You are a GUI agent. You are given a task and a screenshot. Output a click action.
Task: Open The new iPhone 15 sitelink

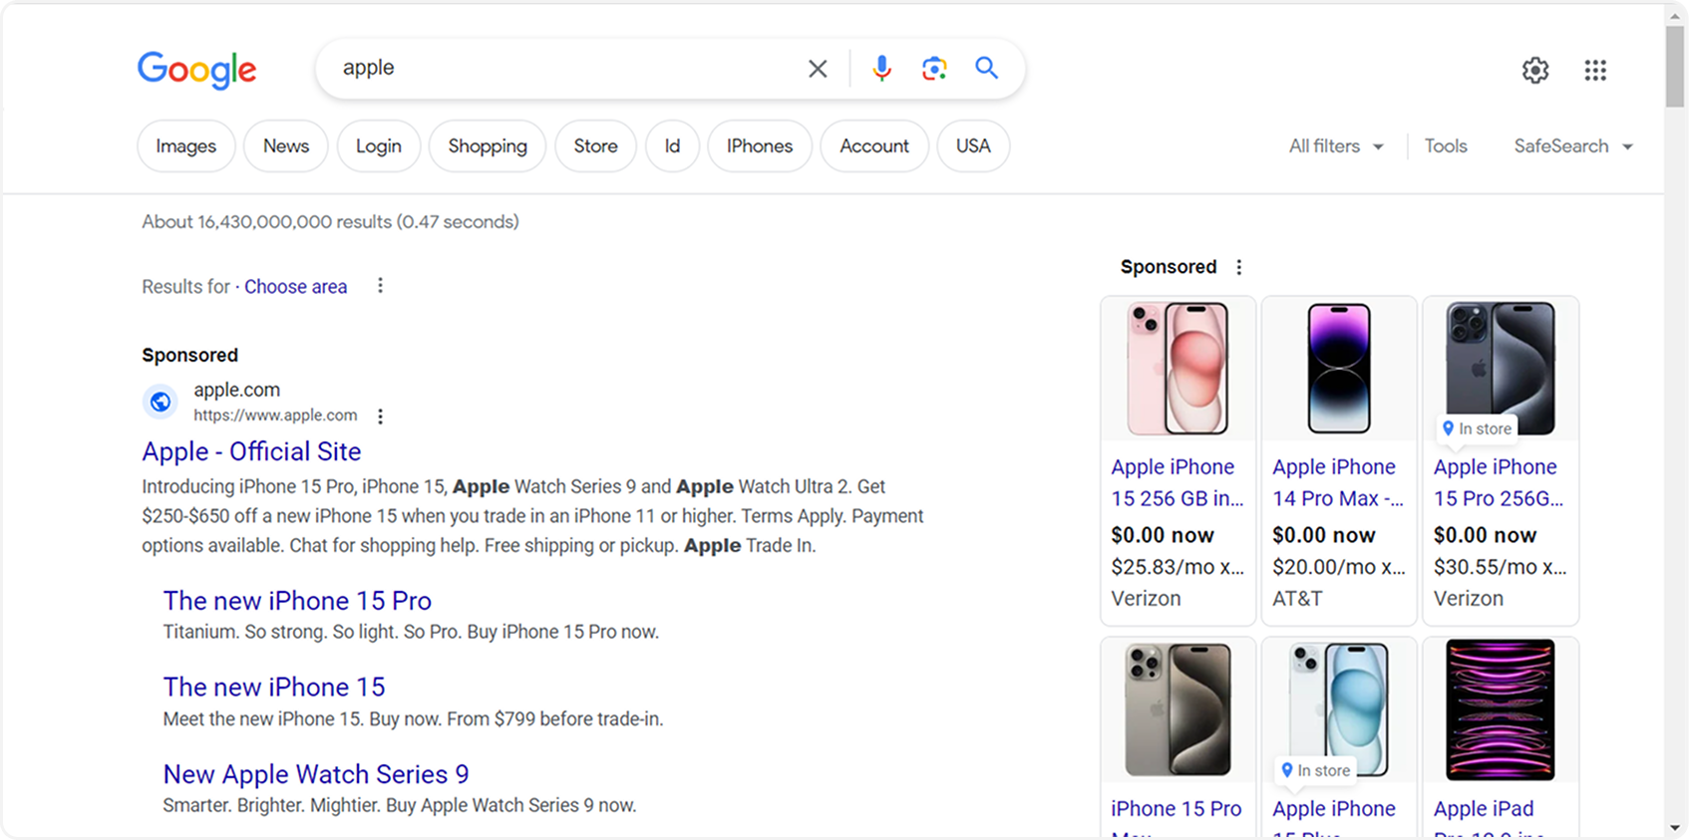pyautogui.click(x=274, y=688)
